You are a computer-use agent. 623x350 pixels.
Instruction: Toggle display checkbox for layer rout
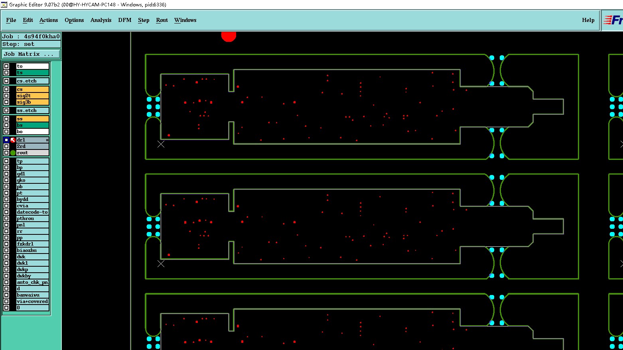[6, 153]
